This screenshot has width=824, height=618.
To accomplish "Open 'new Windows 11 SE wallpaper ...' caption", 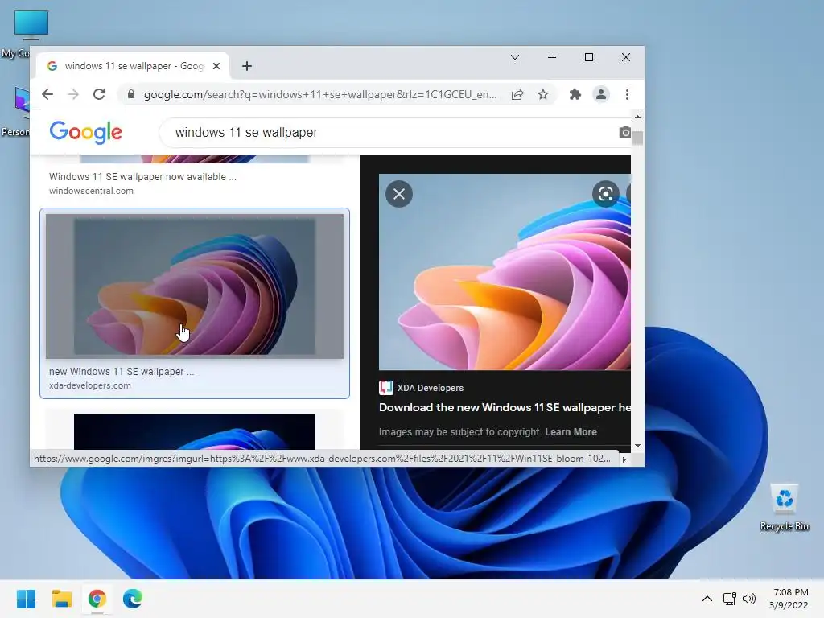I will click(x=122, y=372).
